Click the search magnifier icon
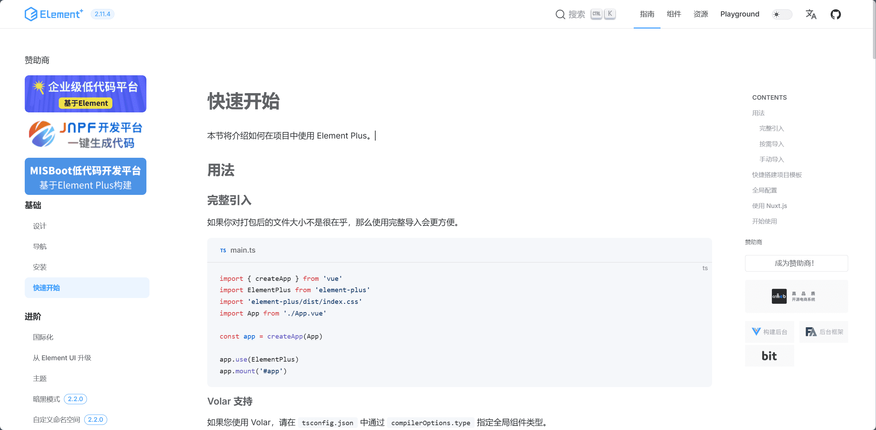This screenshot has width=876, height=430. click(x=560, y=14)
